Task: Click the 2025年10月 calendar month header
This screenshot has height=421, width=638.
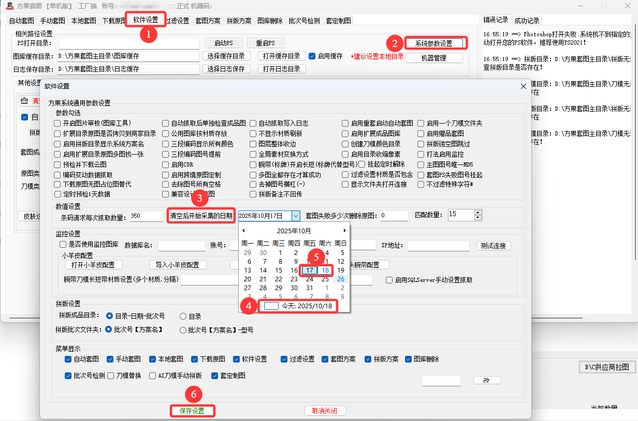Action: tap(294, 231)
